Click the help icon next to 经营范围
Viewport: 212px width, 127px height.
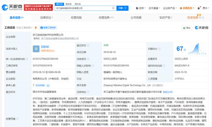tap(17, 119)
